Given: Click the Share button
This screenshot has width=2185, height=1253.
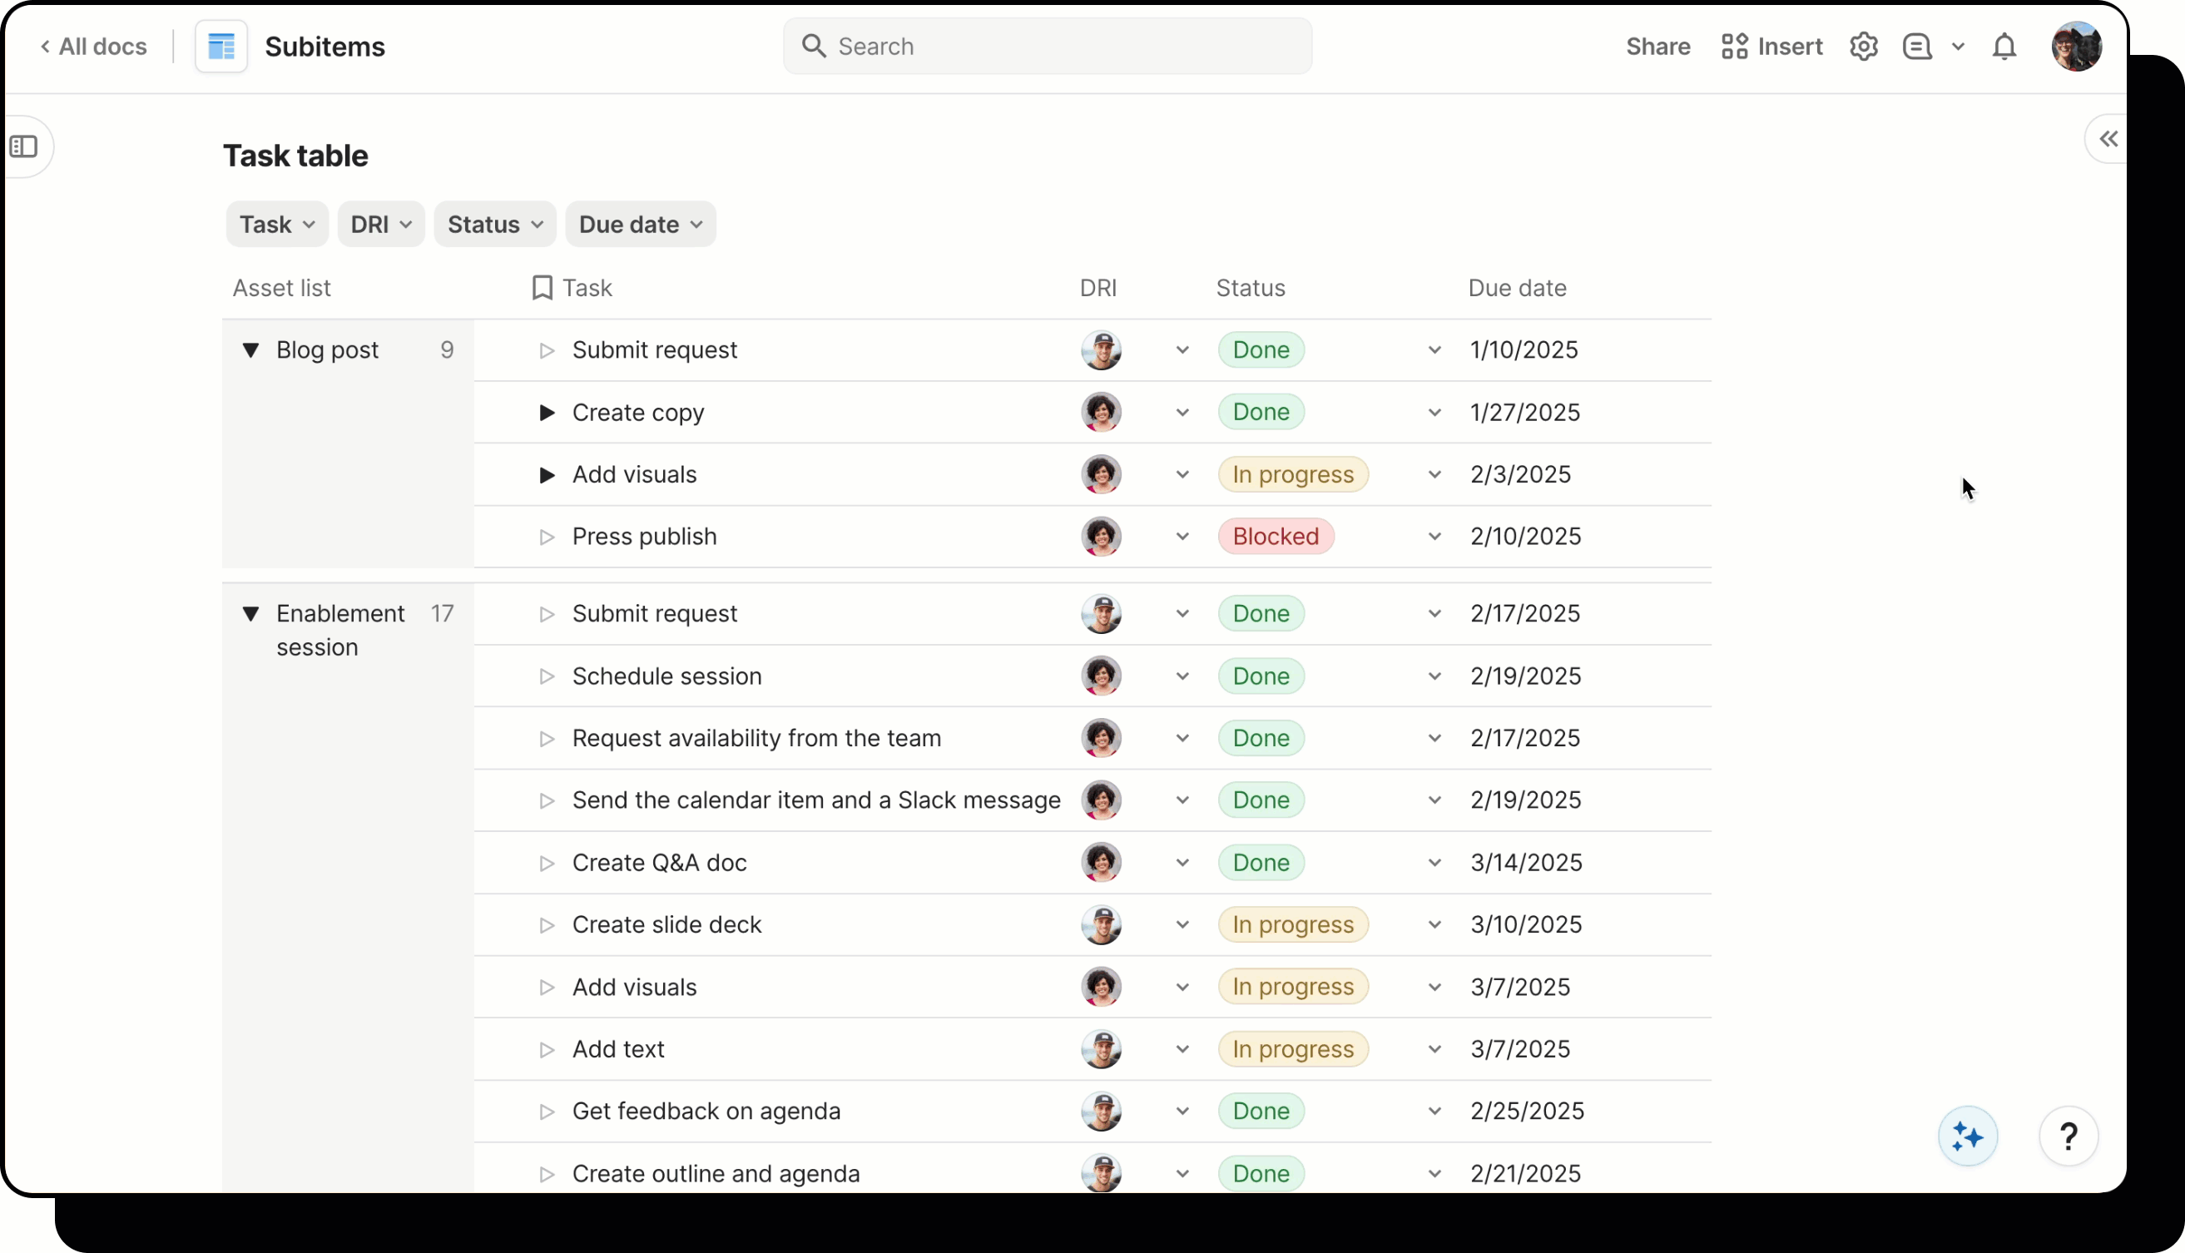Looking at the screenshot, I should (1657, 47).
